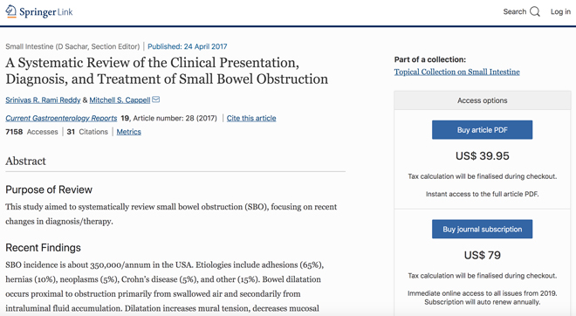Click Small Intestine section editor text

[x=72, y=46]
